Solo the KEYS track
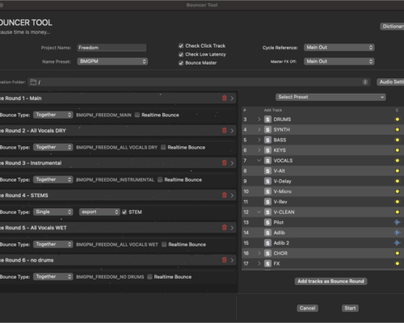This screenshot has width=404, height=323. 267,150
